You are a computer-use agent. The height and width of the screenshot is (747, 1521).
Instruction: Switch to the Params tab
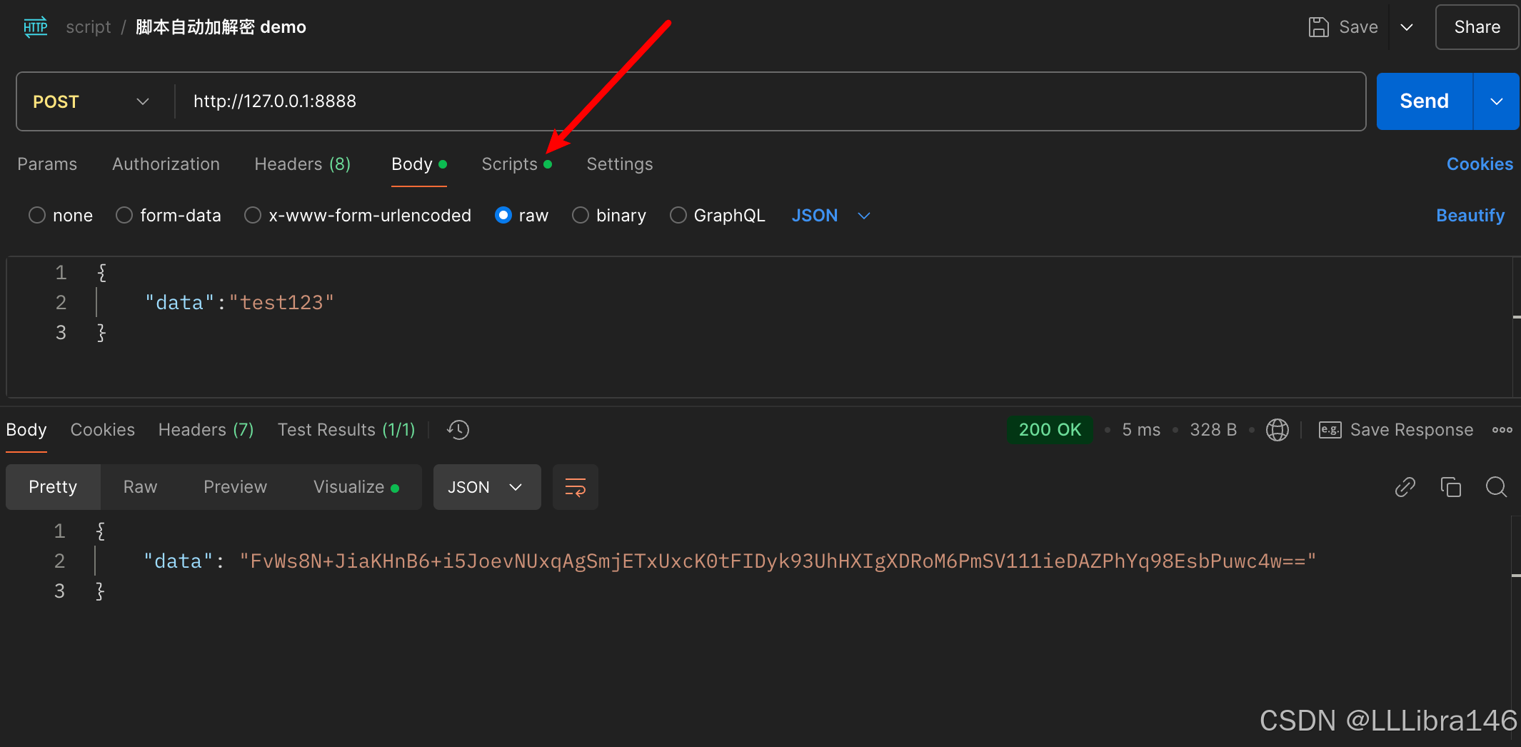(x=47, y=164)
